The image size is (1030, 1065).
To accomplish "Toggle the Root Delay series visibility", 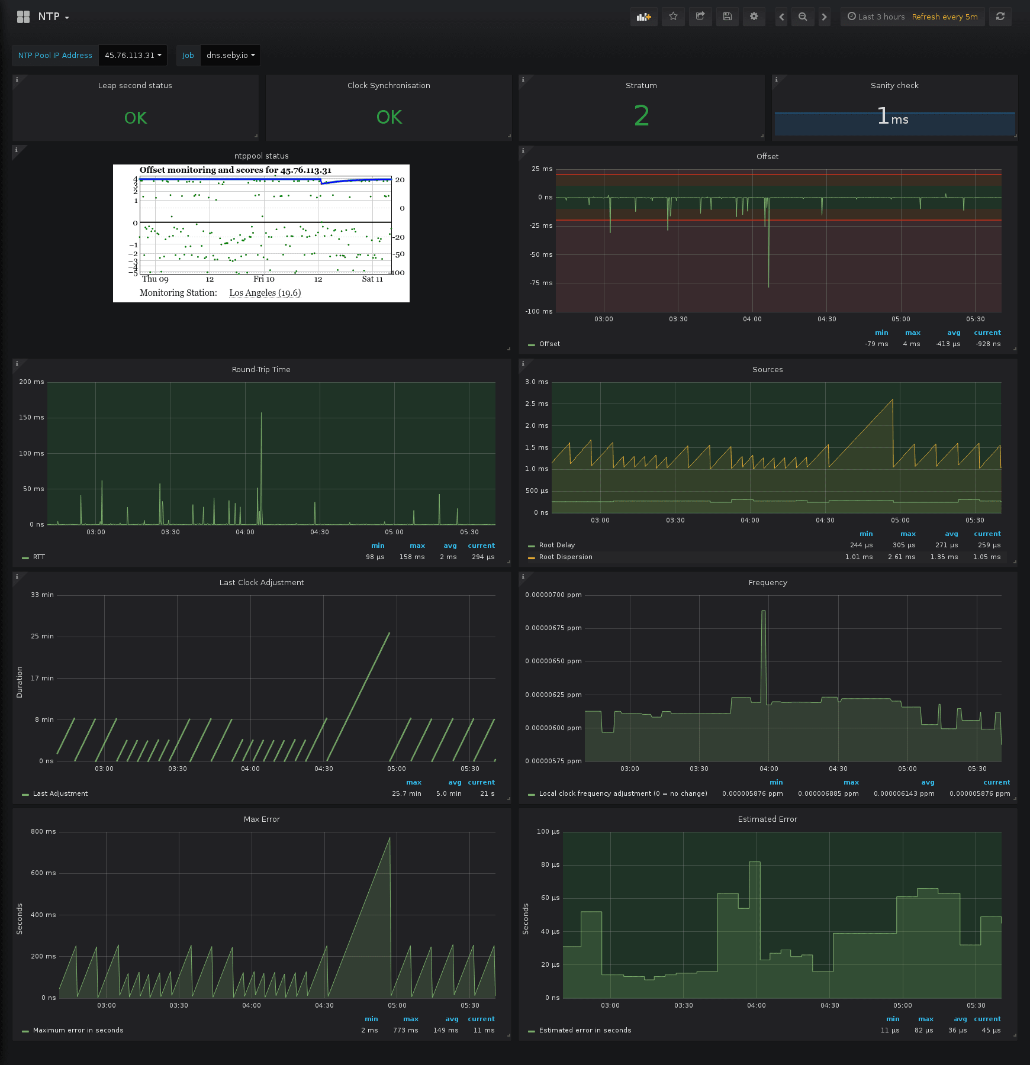I will [557, 545].
